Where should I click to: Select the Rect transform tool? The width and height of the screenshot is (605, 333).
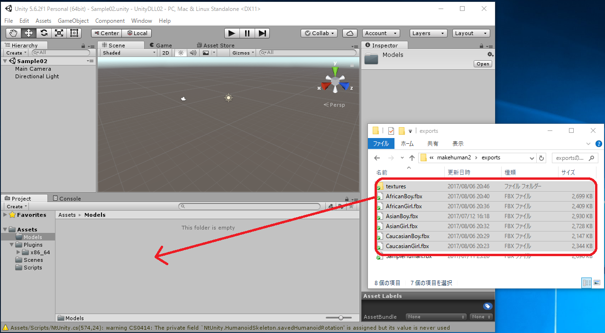click(74, 33)
